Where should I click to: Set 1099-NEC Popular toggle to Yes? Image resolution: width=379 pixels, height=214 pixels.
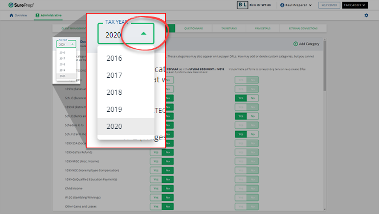pos(156,170)
